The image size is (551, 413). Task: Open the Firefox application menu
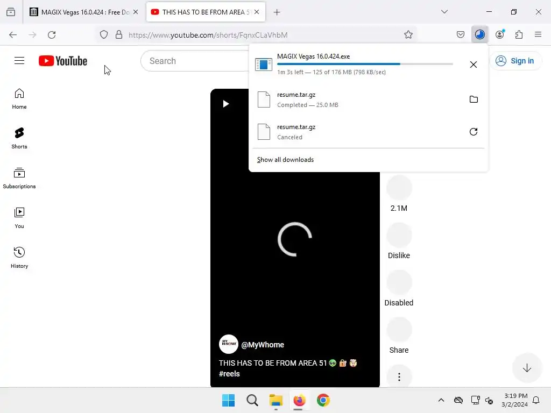[538, 34]
